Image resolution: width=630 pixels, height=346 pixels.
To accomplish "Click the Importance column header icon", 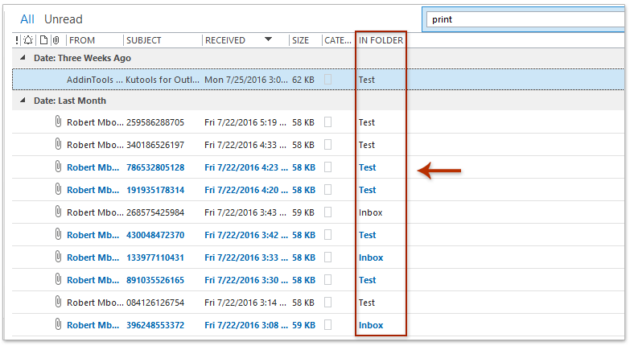I will point(18,40).
